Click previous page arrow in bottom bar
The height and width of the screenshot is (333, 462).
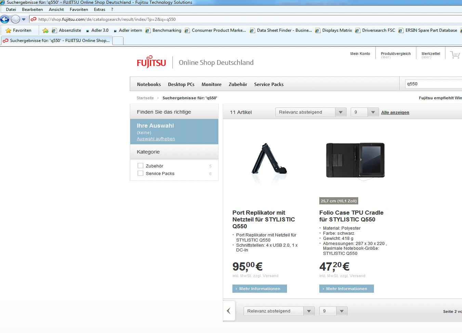pyautogui.click(x=229, y=311)
